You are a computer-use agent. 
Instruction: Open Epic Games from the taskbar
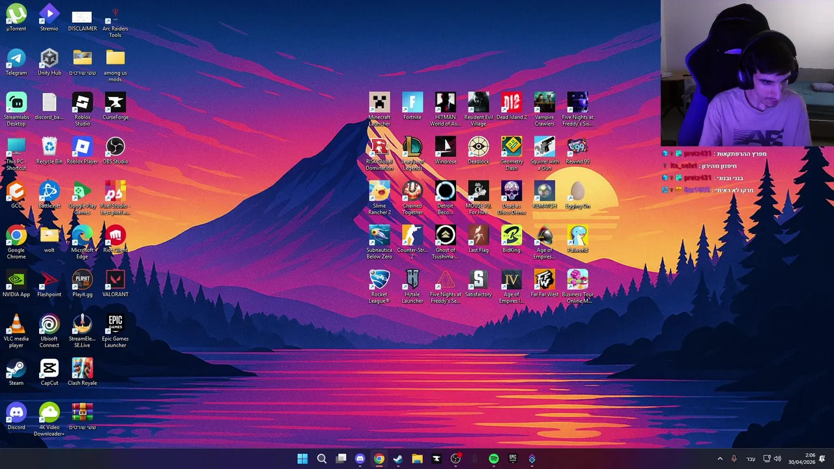pyautogui.click(x=513, y=459)
